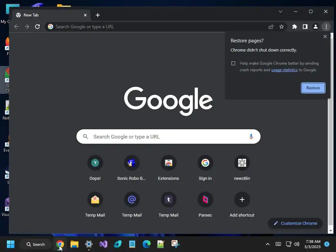Open Settings gear on the taskbar
This screenshot has width=336, height=252.
[x=89, y=244]
